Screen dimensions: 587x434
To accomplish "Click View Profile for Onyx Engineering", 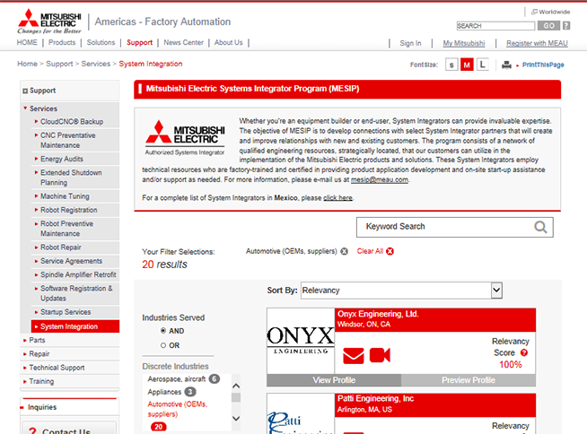I will coord(334,380).
